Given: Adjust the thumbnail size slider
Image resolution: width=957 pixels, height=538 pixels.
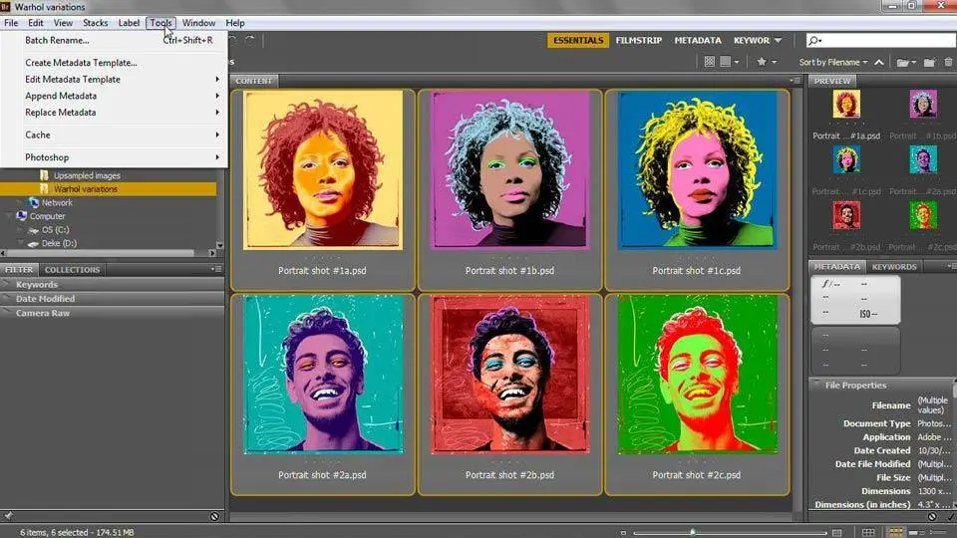Looking at the screenshot, I should coord(692,532).
